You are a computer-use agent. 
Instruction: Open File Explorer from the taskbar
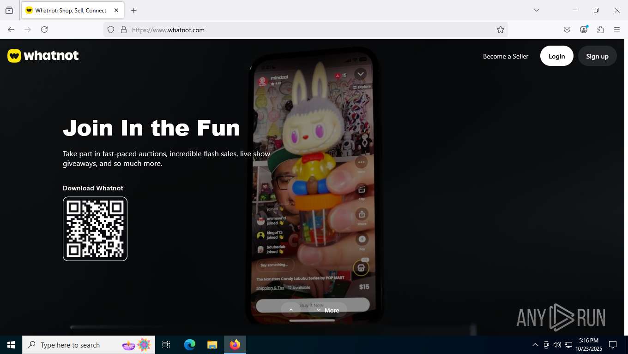(x=212, y=345)
